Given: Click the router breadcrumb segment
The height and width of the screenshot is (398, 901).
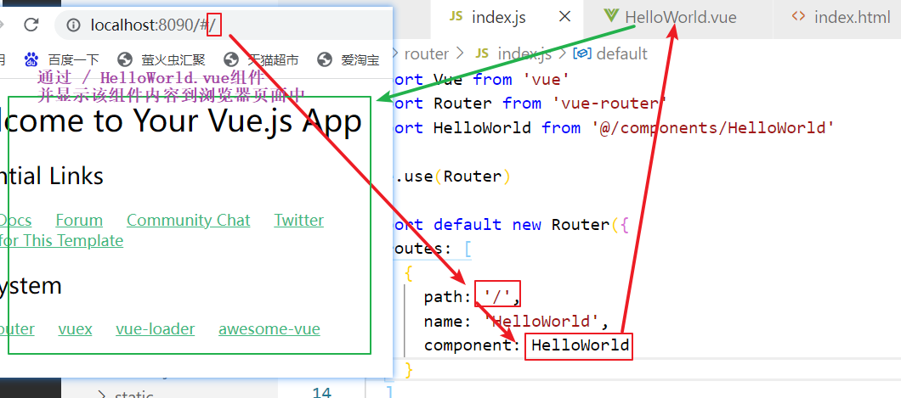Looking at the screenshot, I should click(x=426, y=53).
